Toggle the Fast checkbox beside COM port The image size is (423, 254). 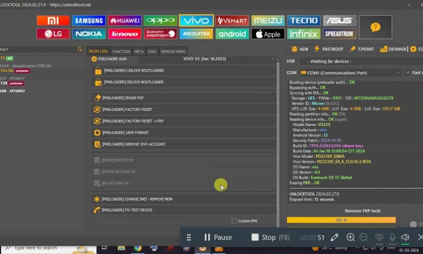[x=407, y=72]
